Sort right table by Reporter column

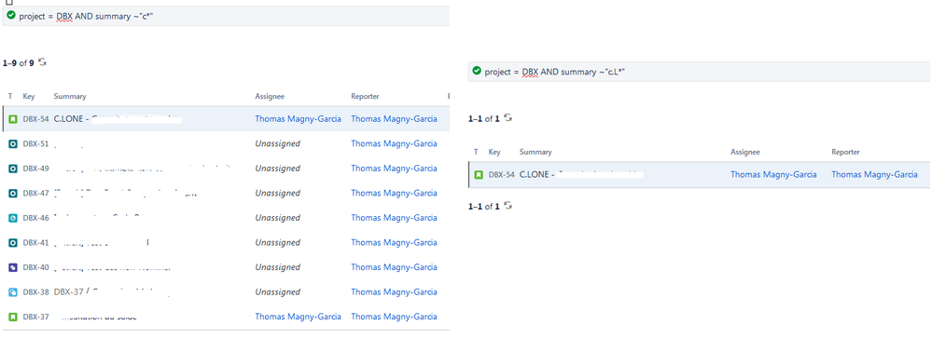coord(846,152)
